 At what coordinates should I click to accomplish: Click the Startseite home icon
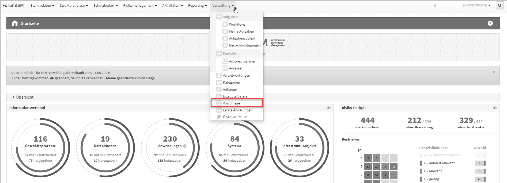15,24
